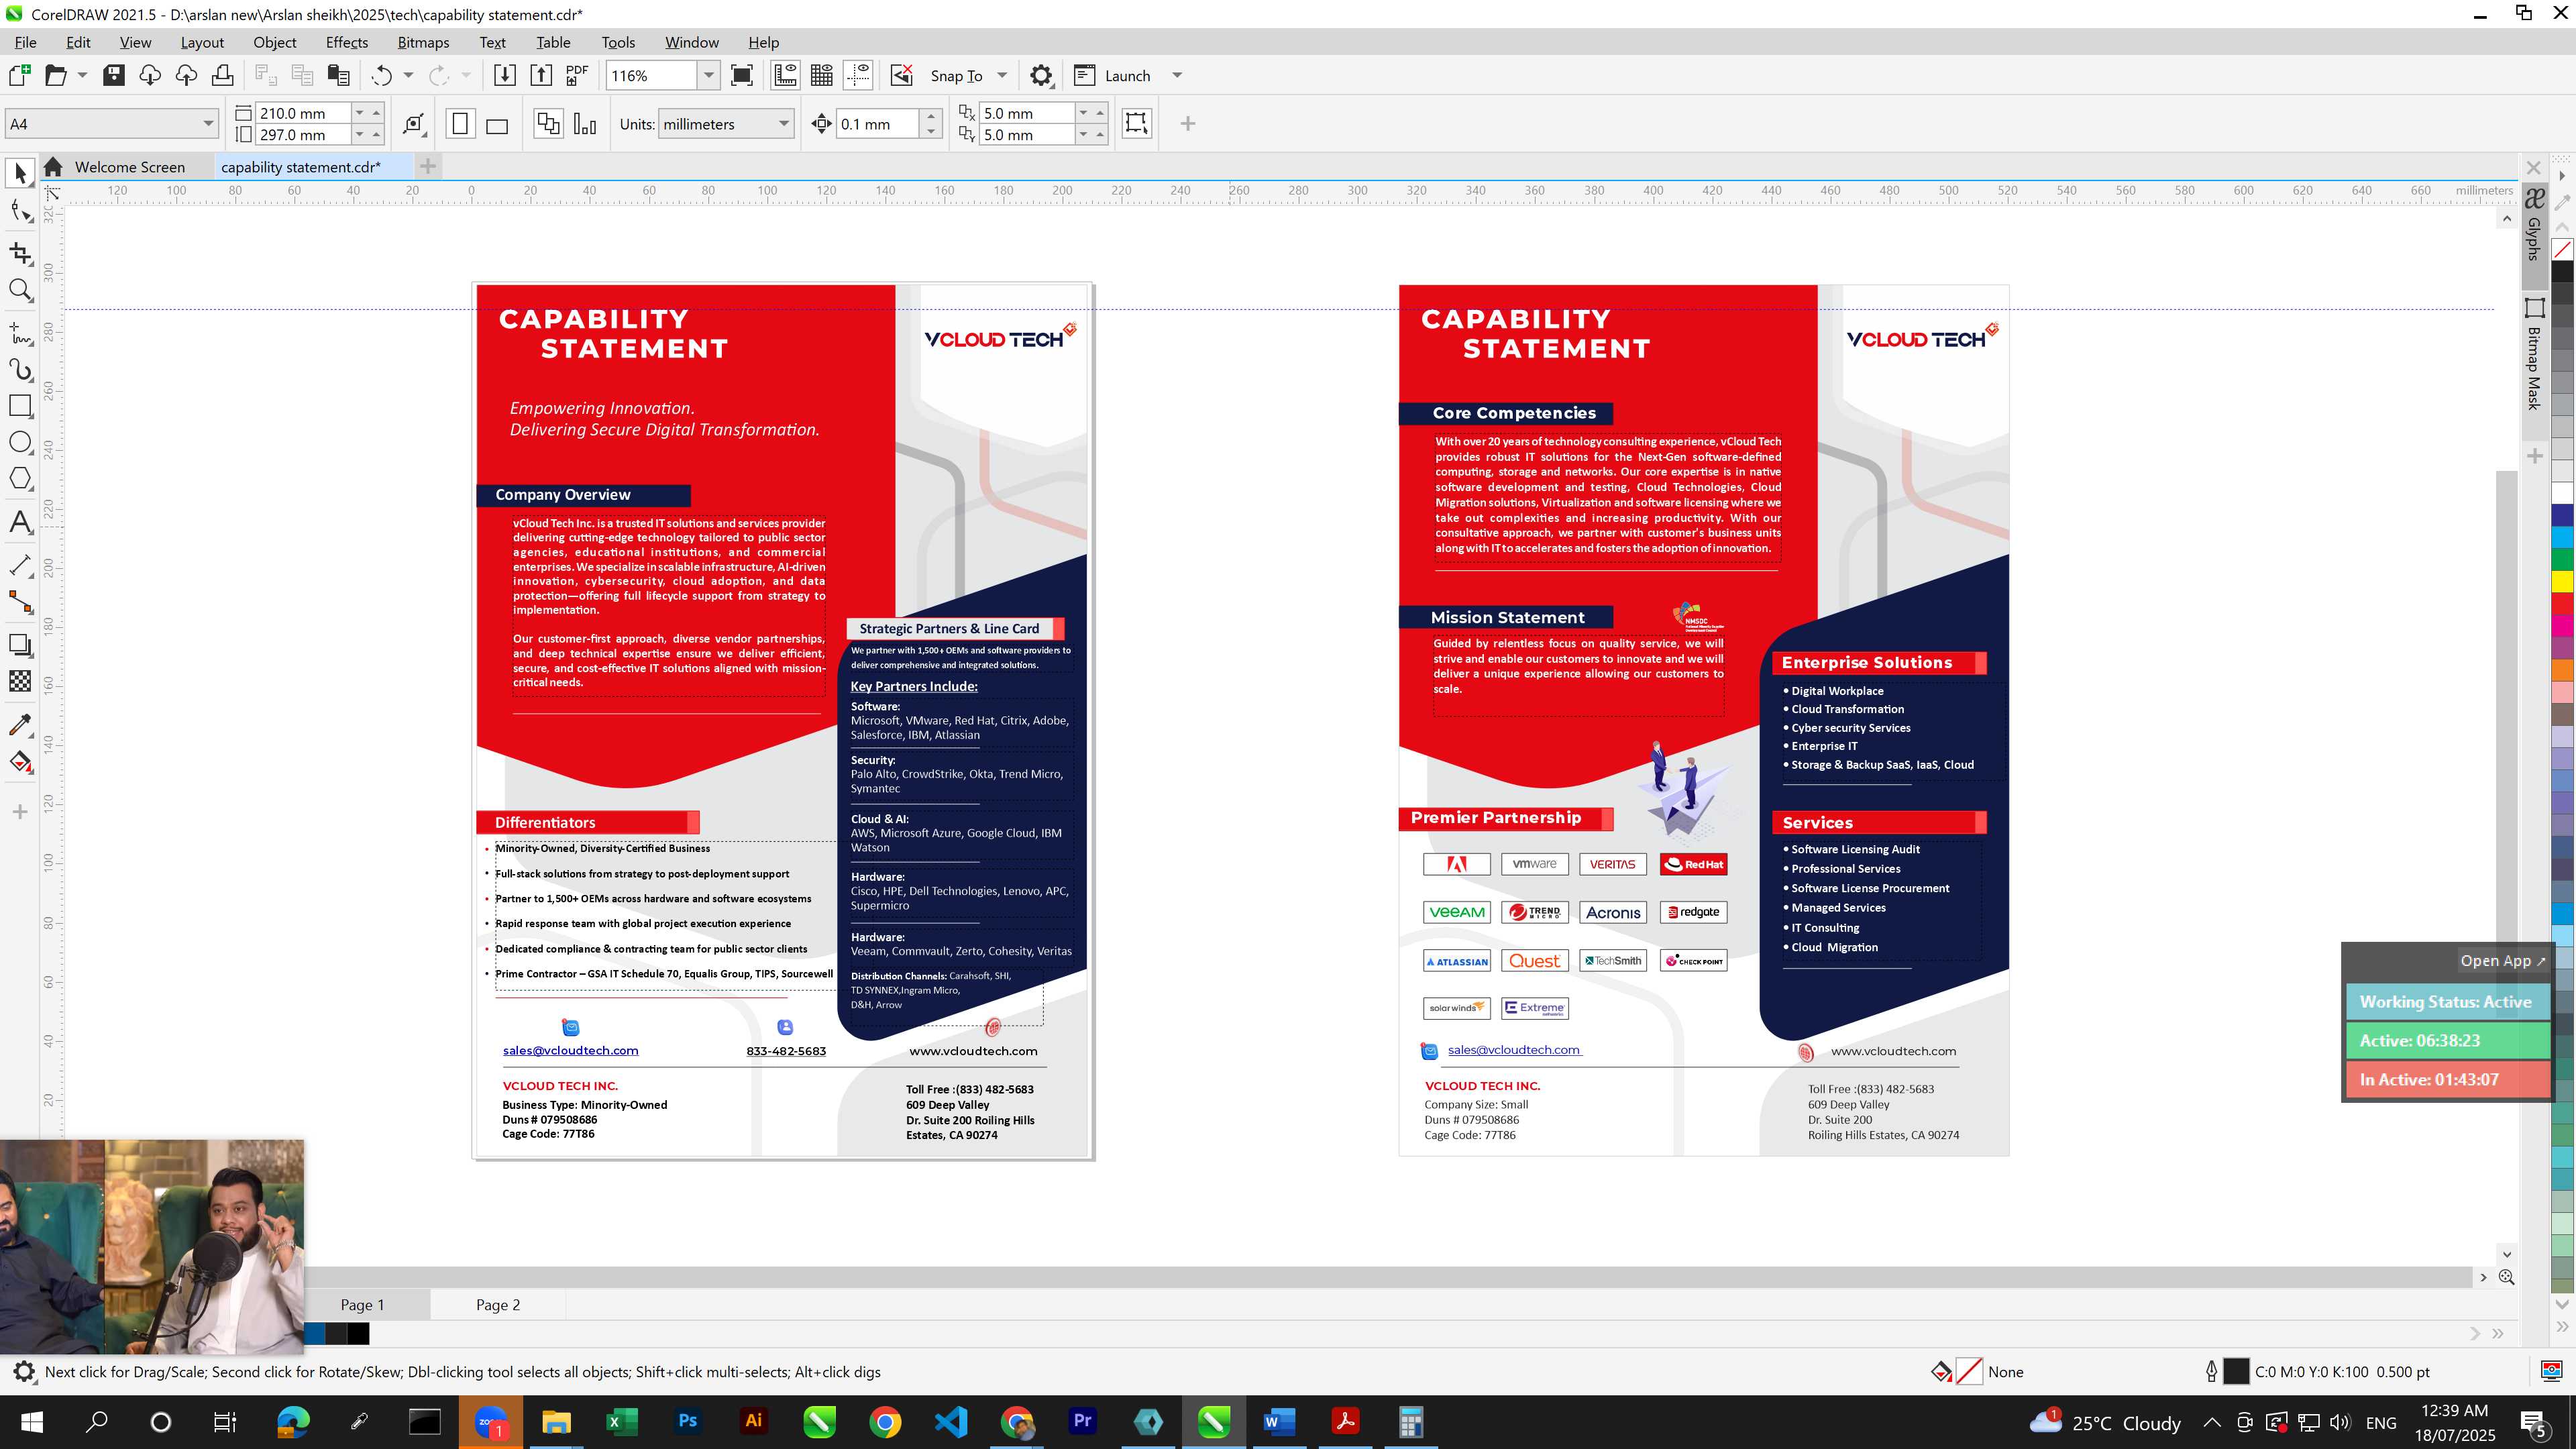The width and height of the screenshot is (2576, 1449).
Task: Select the Transparency tool
Action: (x=20, y=682)
